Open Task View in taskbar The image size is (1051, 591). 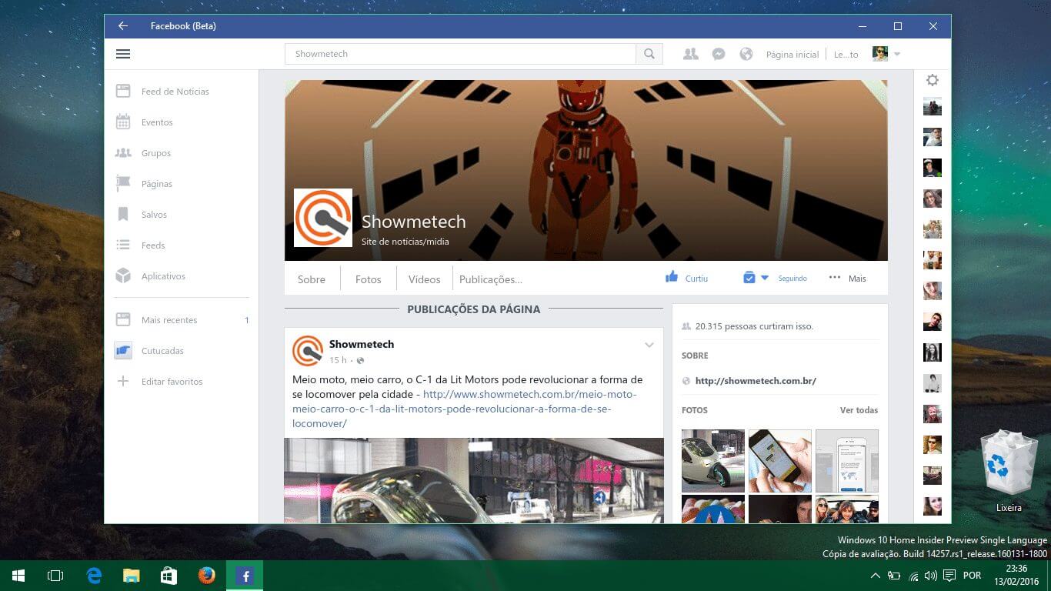[55, 576]
